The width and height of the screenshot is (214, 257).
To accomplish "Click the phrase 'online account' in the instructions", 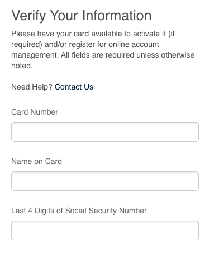I will 134,45.
